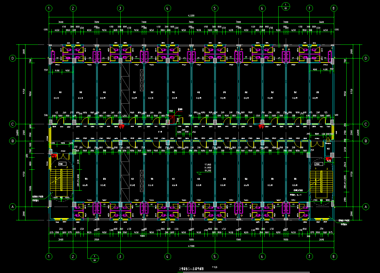Select grid axis bubble 8 in the top row
This screenshot has width=380, height=273.
point(333,8)
